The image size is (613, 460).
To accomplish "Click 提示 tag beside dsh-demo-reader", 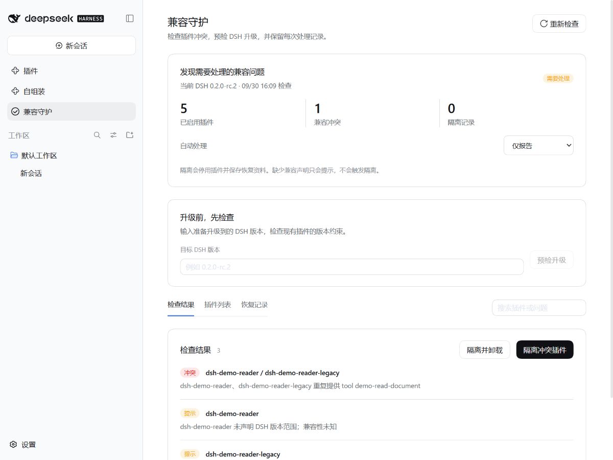I will (x=190, y=413).
